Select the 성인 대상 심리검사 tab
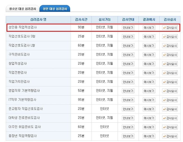The image size is (183, 142). 55,9
